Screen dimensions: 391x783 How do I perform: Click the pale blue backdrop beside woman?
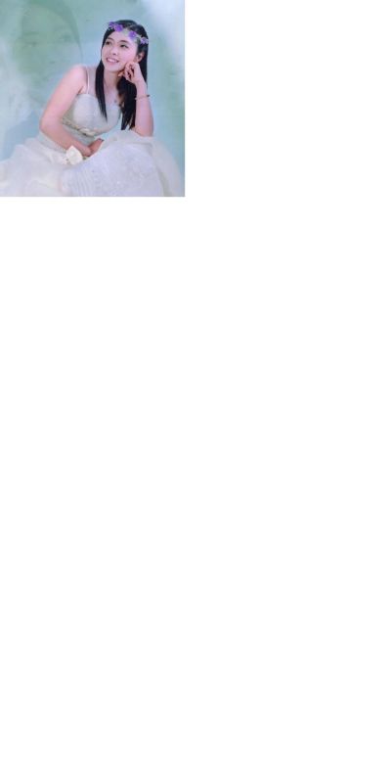coord(168,75)
